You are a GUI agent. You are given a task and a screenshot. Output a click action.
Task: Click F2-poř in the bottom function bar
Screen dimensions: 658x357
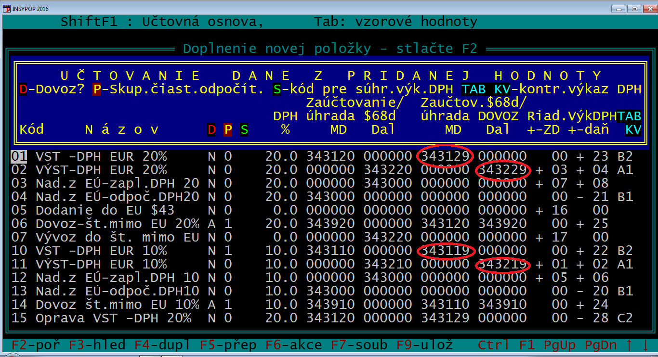[x=36, y=345]
